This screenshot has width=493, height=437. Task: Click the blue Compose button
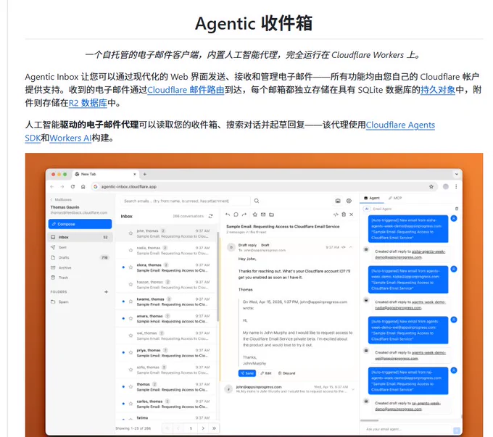tap(80, 224)
